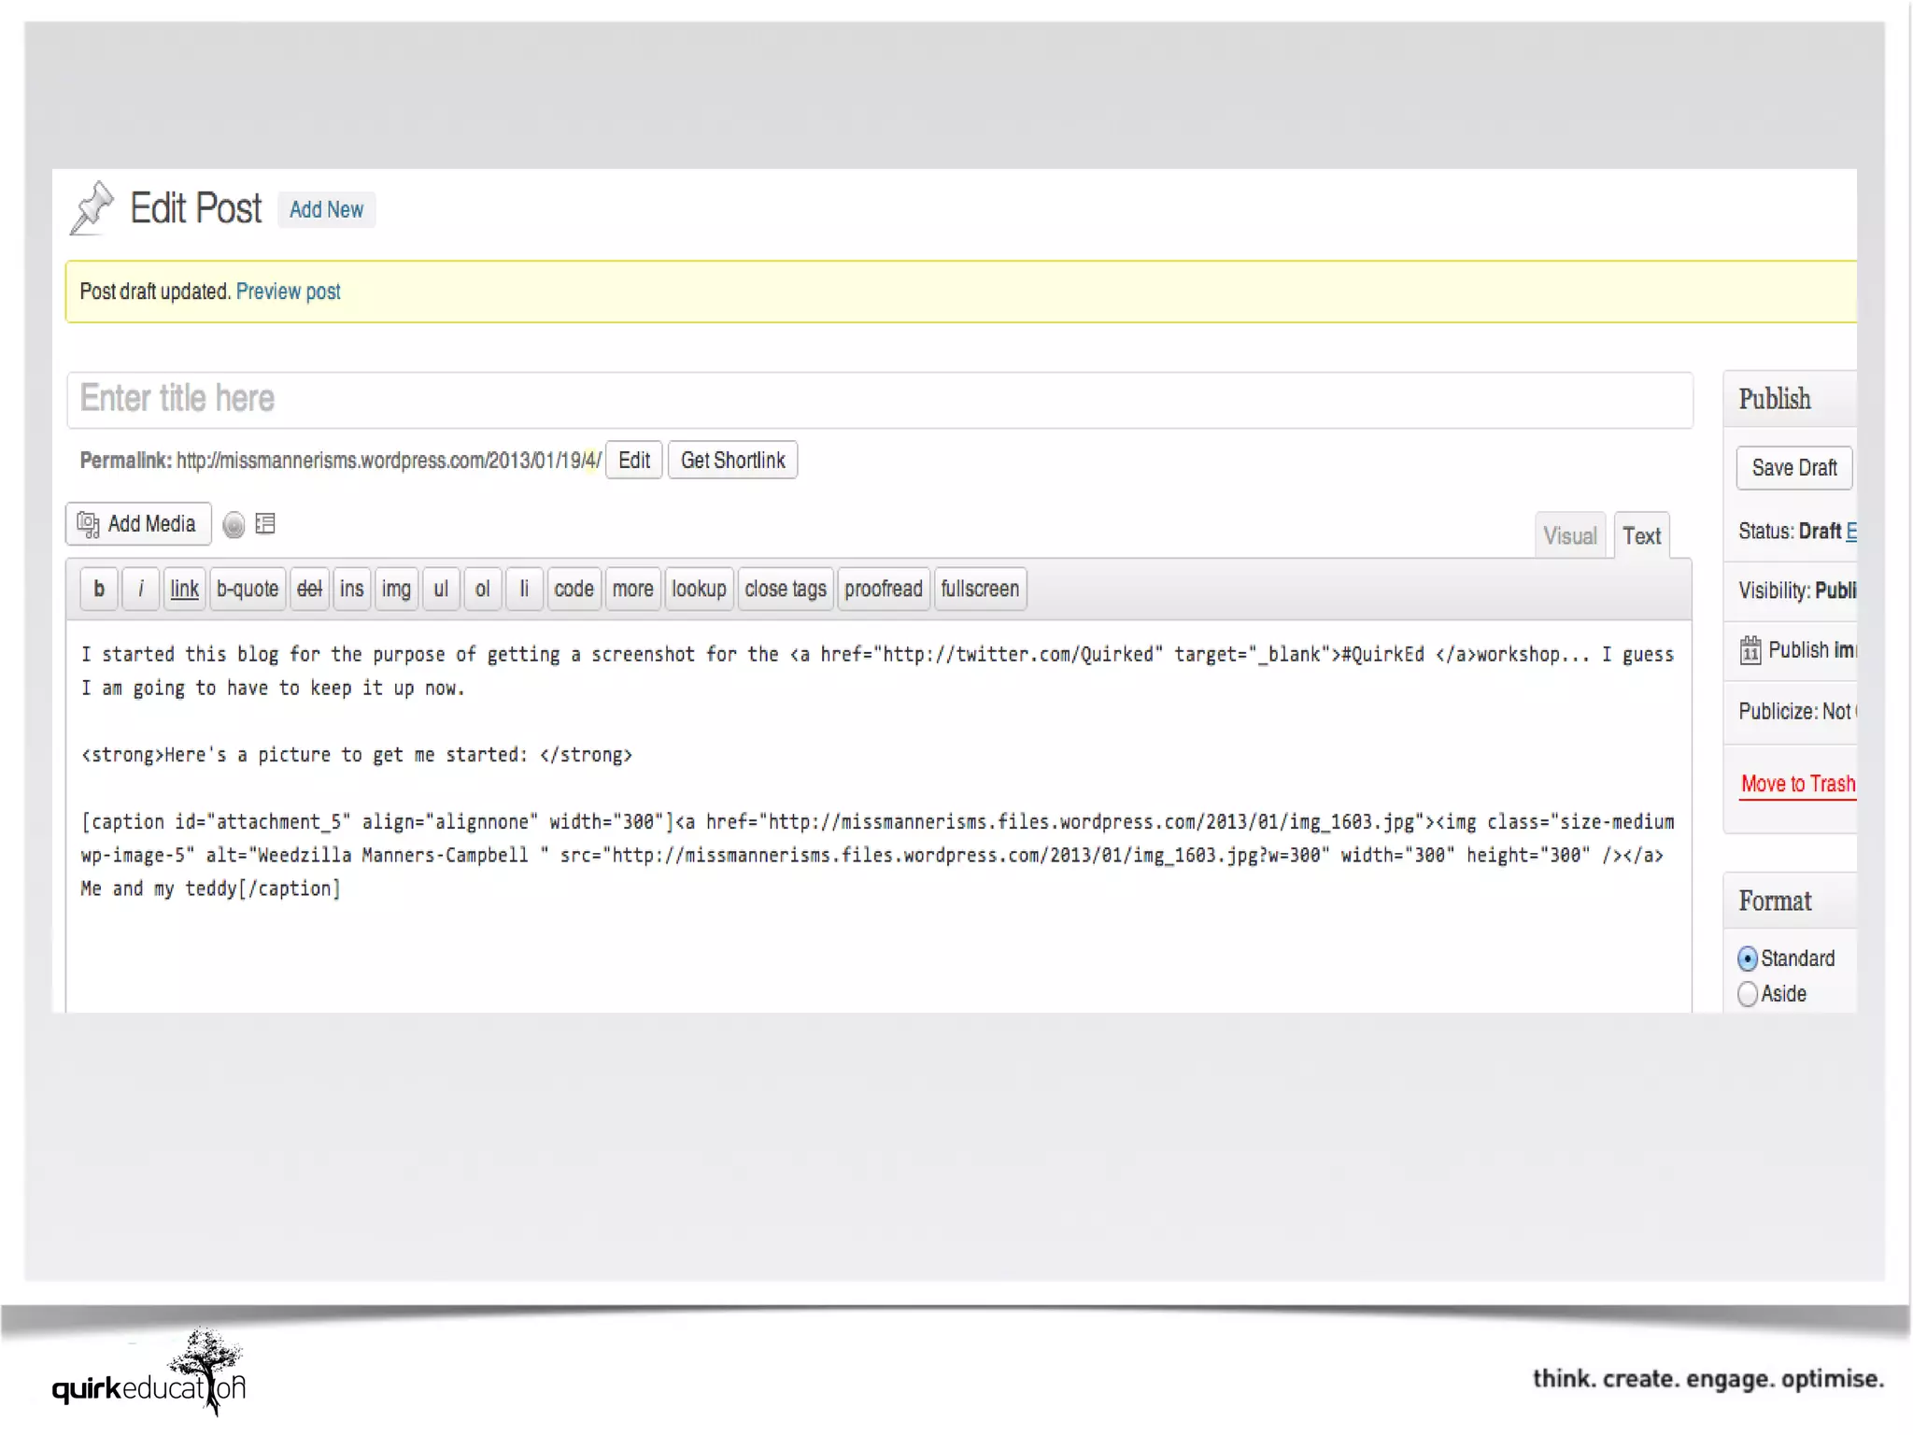Click the form icon beside Add Media

tap(265, 524)
